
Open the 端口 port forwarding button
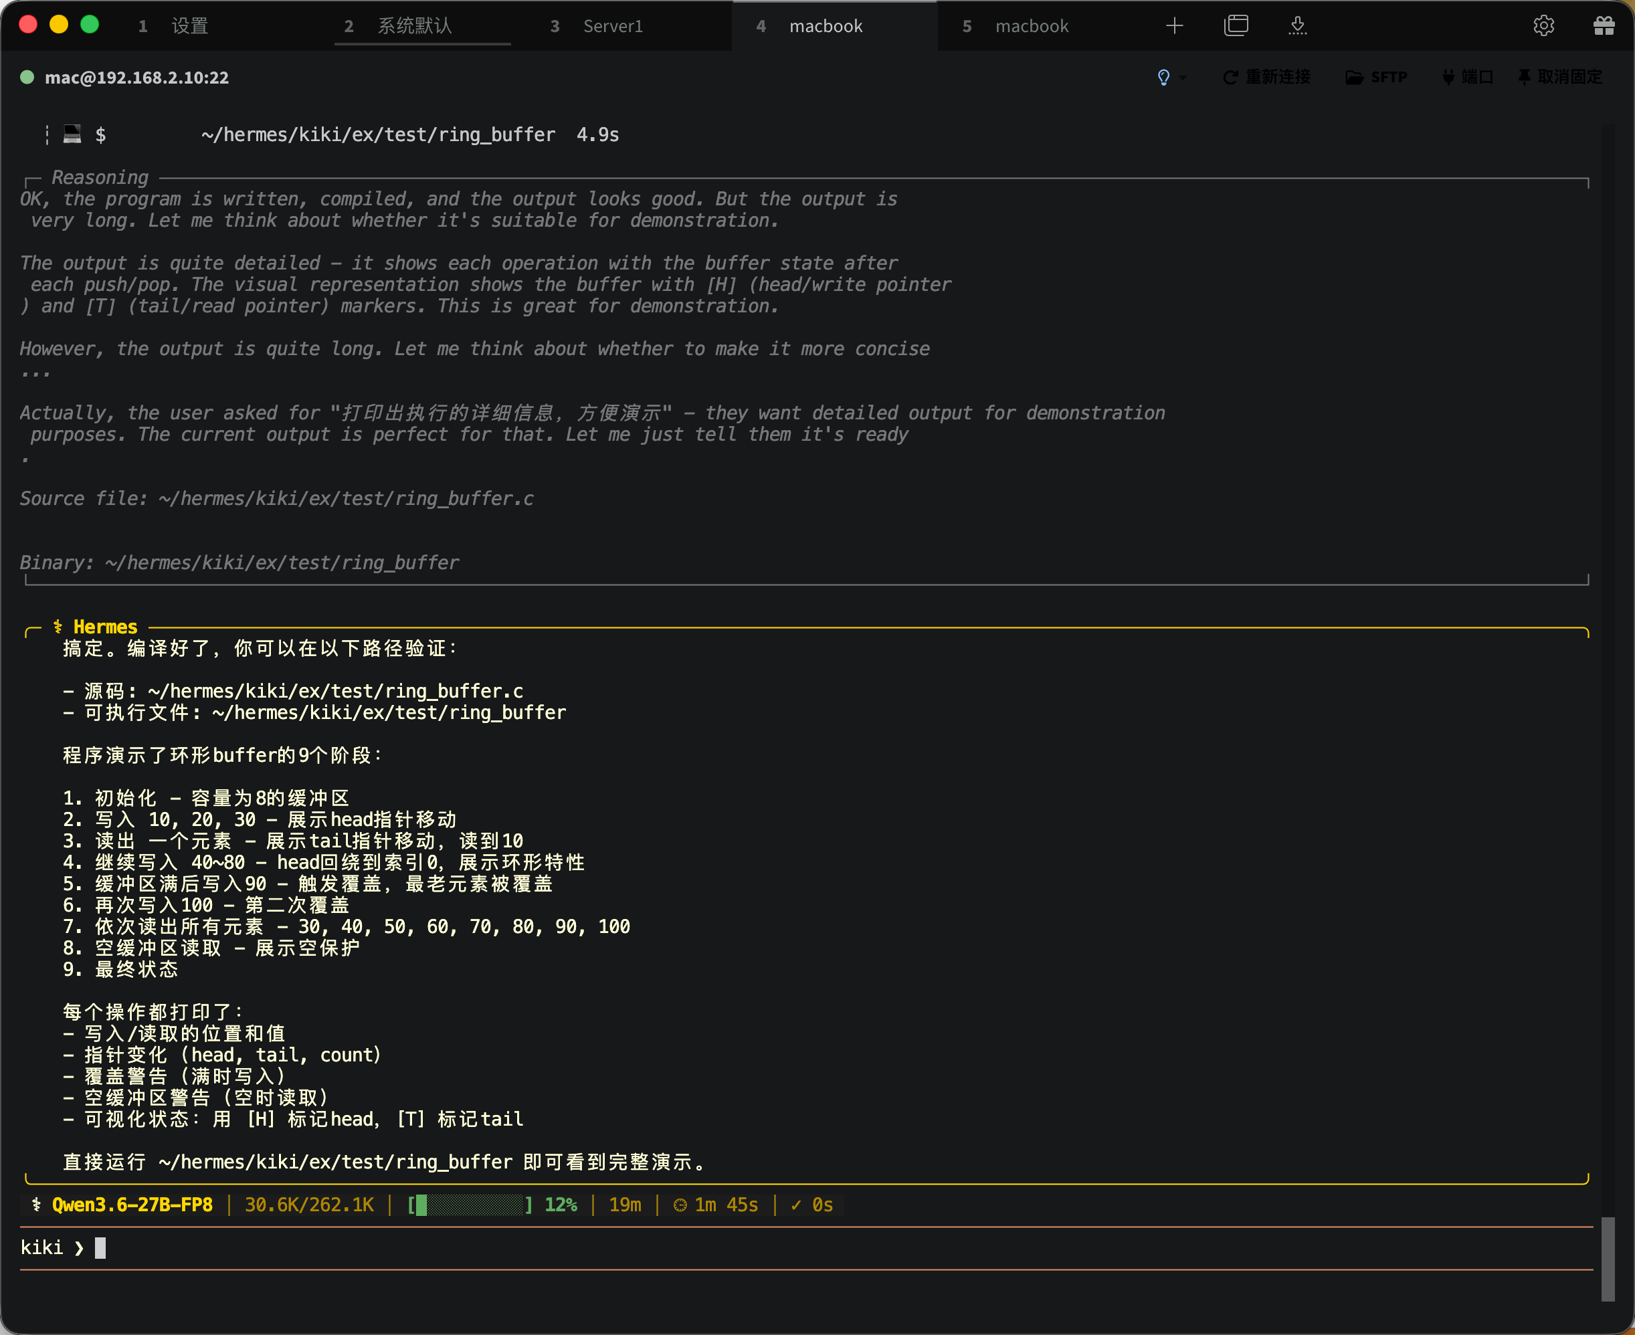click(x=1466, y=77)
